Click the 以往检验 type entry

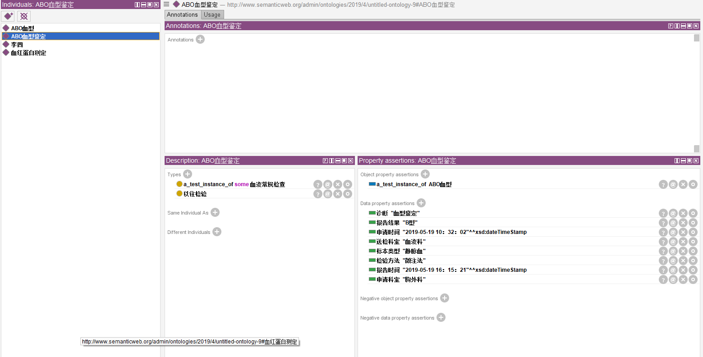click(x=195, y=194)
